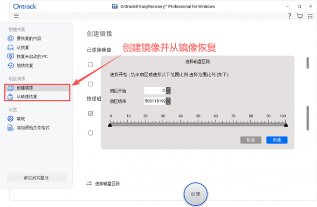Decrease the 扇区开始 value with down arrow
This screenshot has height=207, width=317.
click(168, 92)
